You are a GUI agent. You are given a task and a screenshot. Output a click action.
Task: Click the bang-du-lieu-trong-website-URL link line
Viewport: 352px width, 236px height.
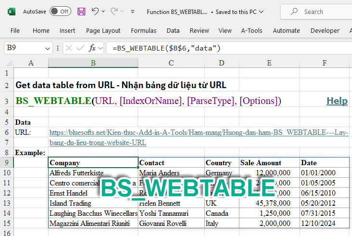pos(98,143)
